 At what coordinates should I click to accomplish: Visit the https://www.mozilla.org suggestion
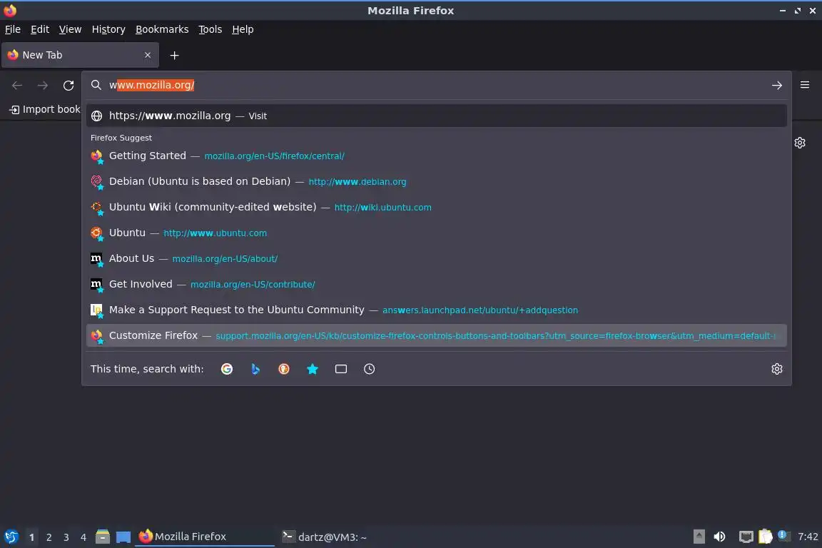pos(436,116)
